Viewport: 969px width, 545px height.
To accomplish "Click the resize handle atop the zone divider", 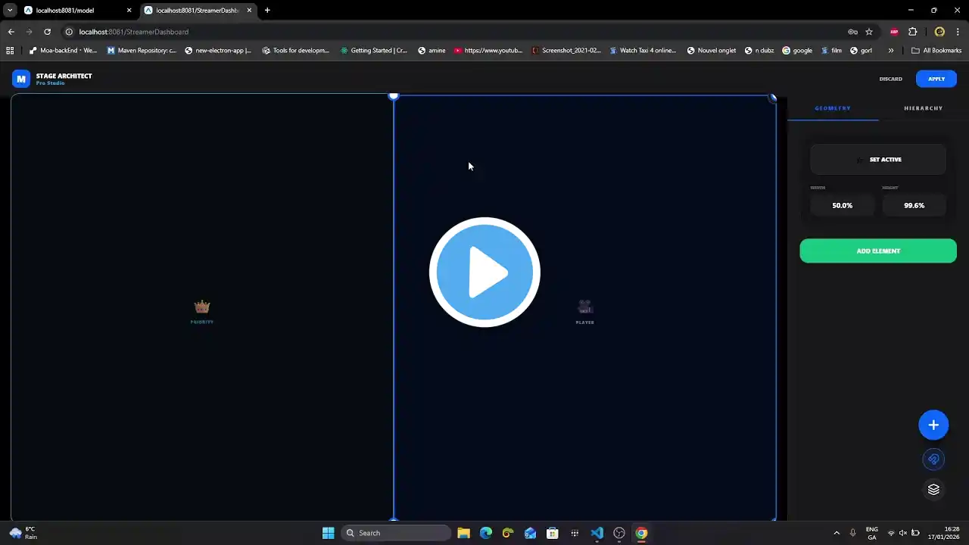I will tap(393, 96).
